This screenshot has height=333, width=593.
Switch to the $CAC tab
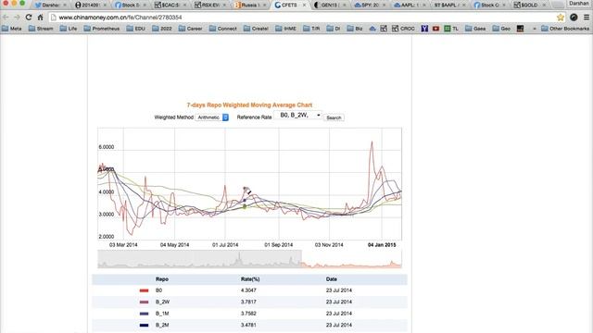pyautogui.click(x=170, y=5)
